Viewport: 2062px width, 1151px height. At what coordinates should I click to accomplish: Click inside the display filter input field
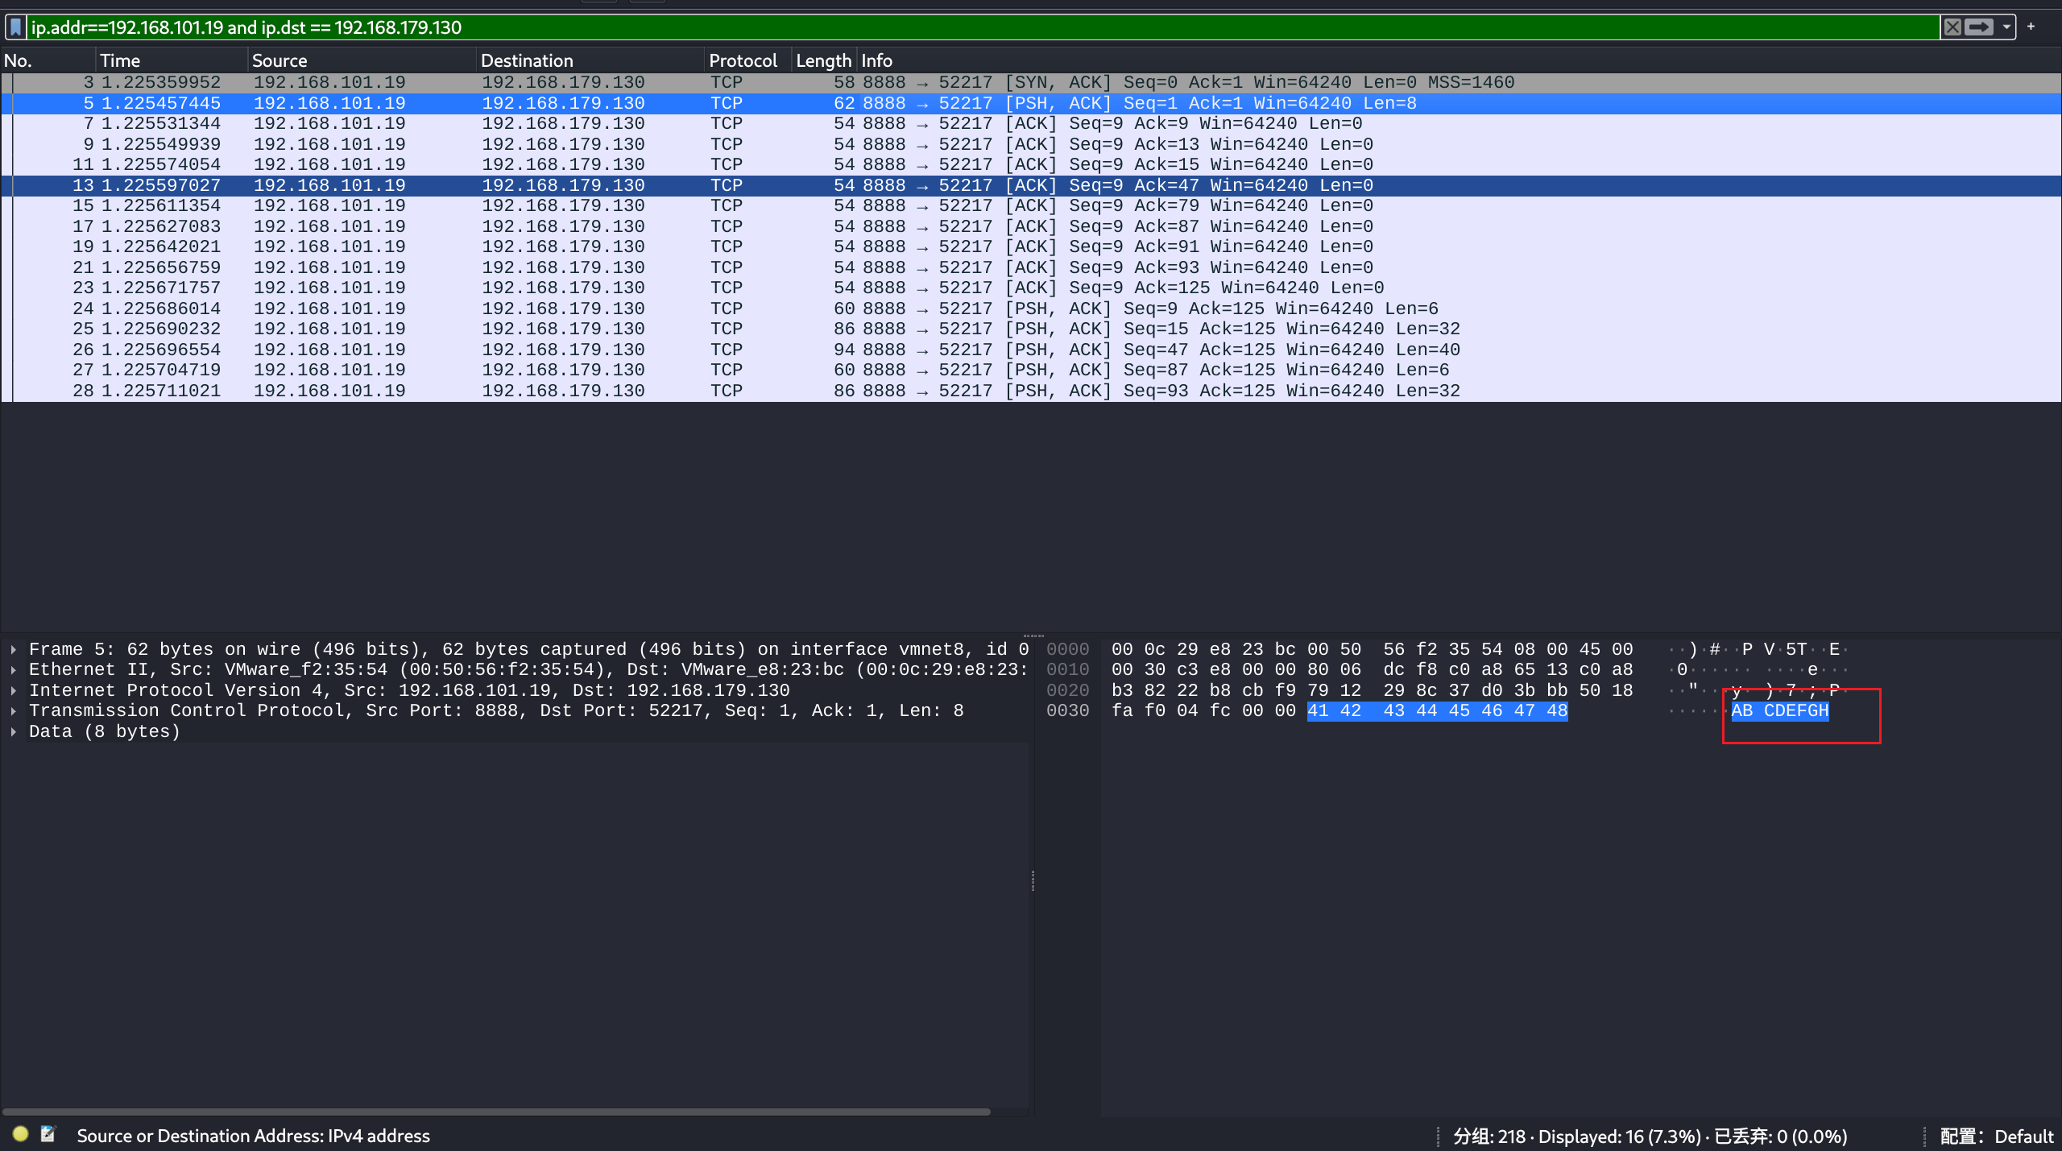pyautogui.click(x=967, y=27)
